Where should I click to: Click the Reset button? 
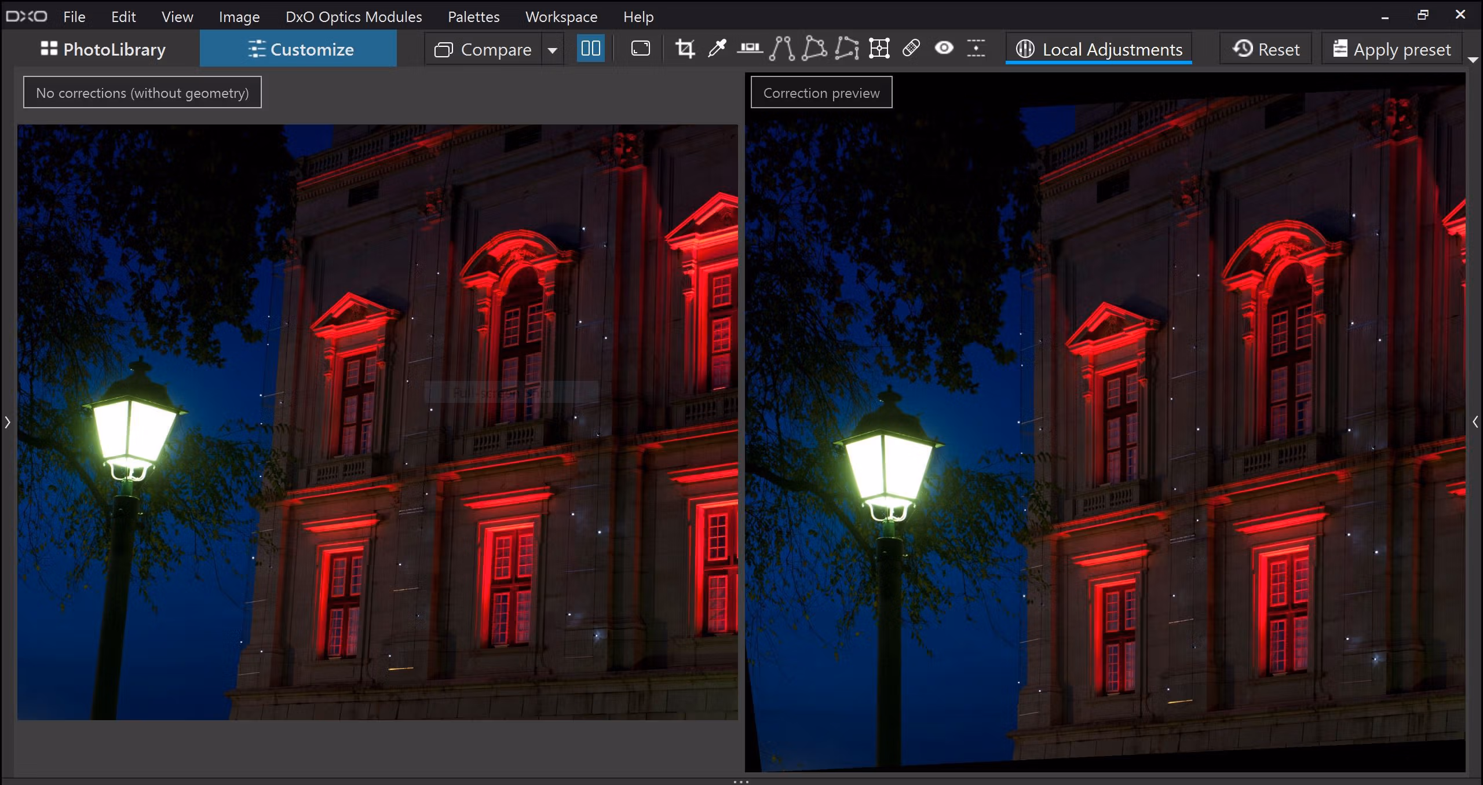point(1266,49)
